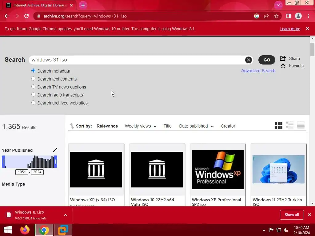Edit the 1951 start year field
Screen dimensions: 315x236
[22, 172]
